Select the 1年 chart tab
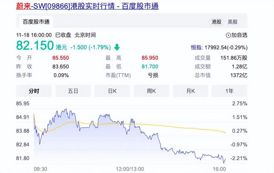The image size is (274, 173). (230, 91)
